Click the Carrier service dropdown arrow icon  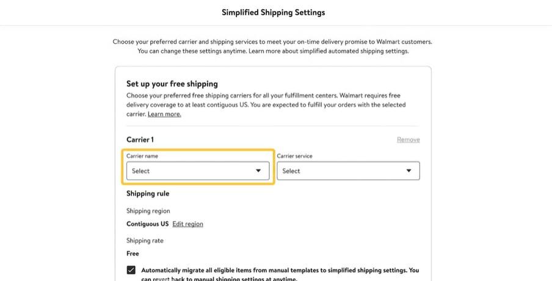[x=409, y=171]
